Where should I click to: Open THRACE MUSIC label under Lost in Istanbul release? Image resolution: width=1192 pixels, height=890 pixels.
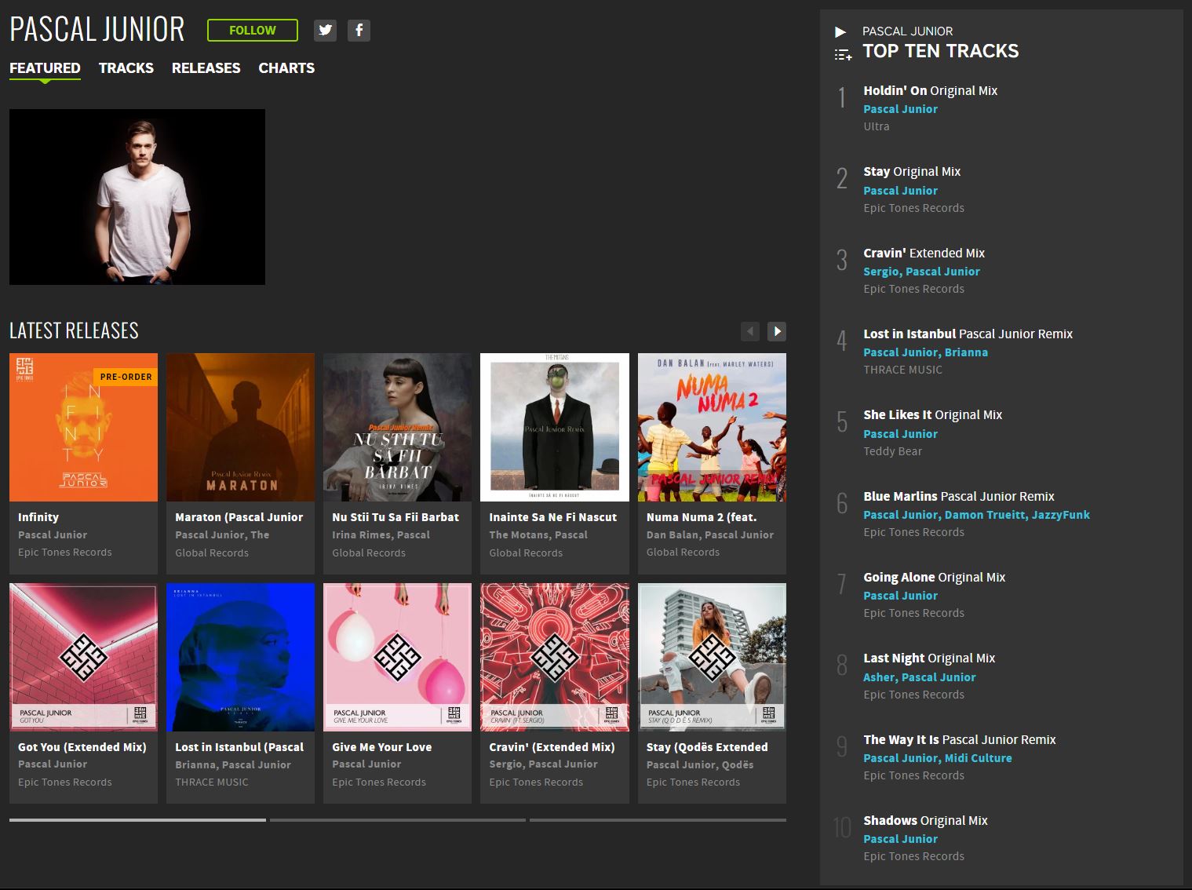click(x=212, y=782)
